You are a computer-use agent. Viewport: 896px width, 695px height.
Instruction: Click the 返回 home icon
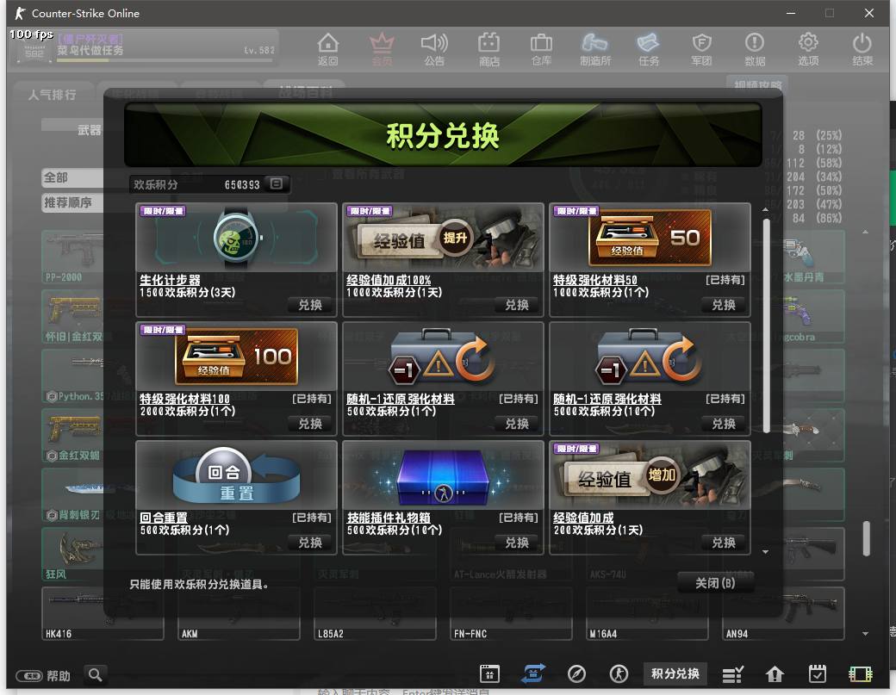(328, 49)
